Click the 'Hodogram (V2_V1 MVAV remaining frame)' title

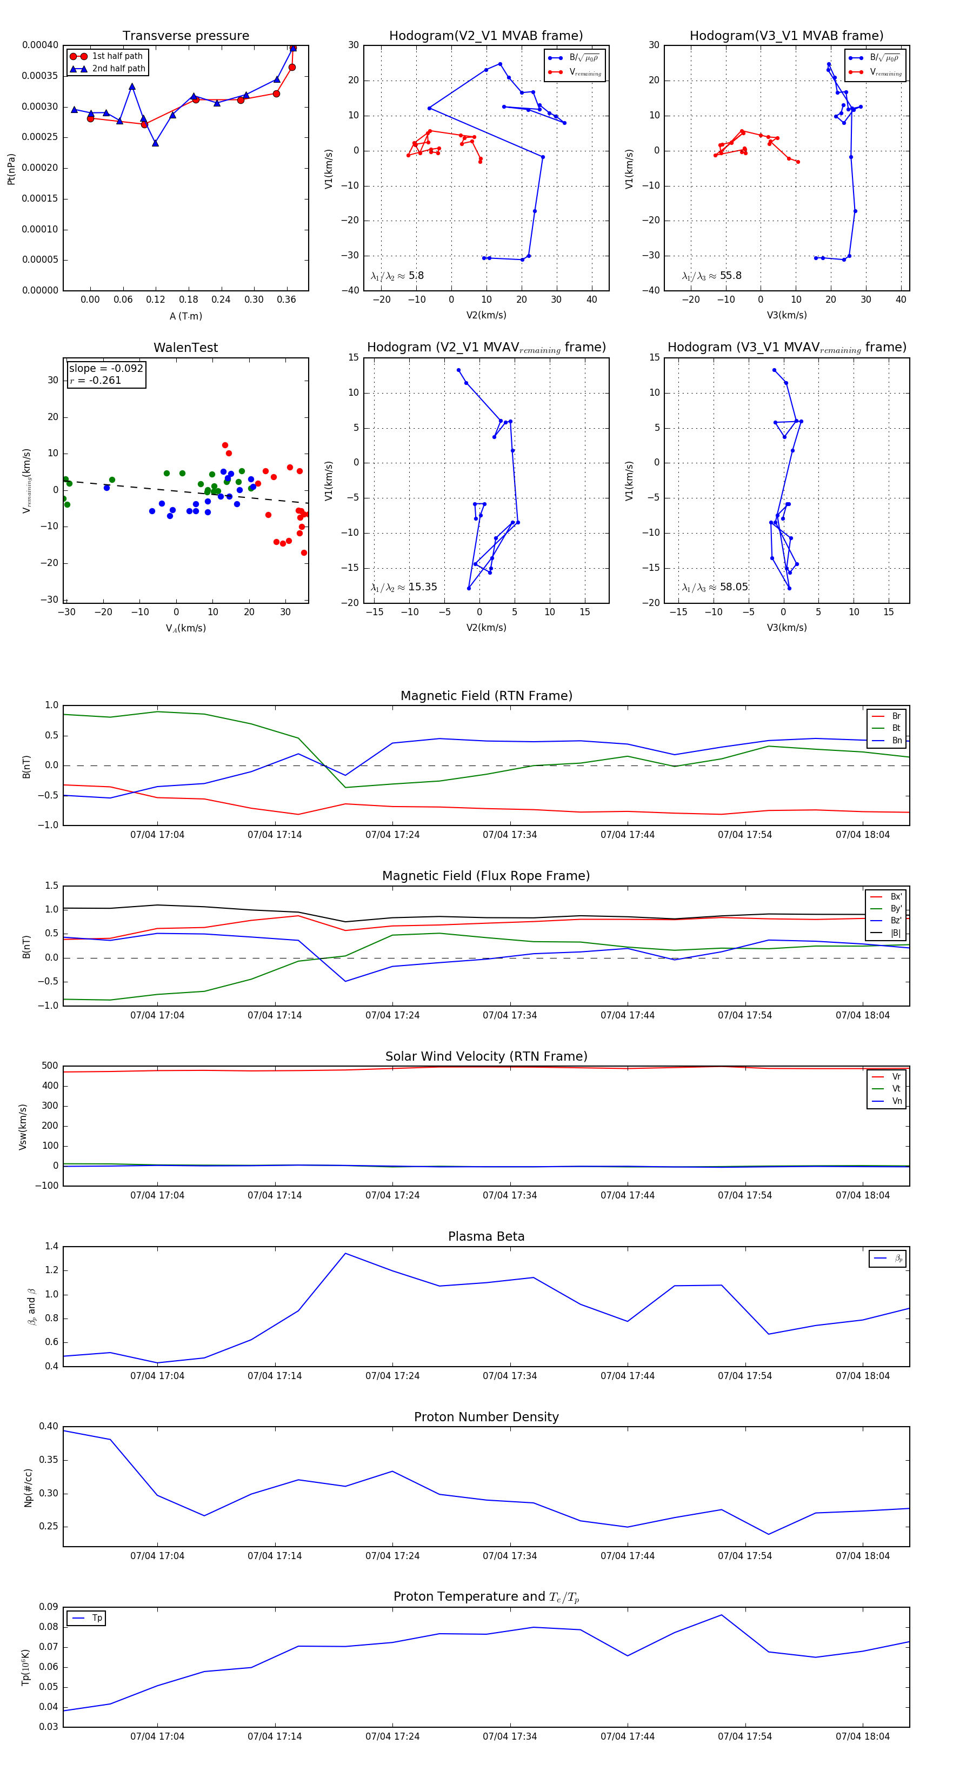486,348
